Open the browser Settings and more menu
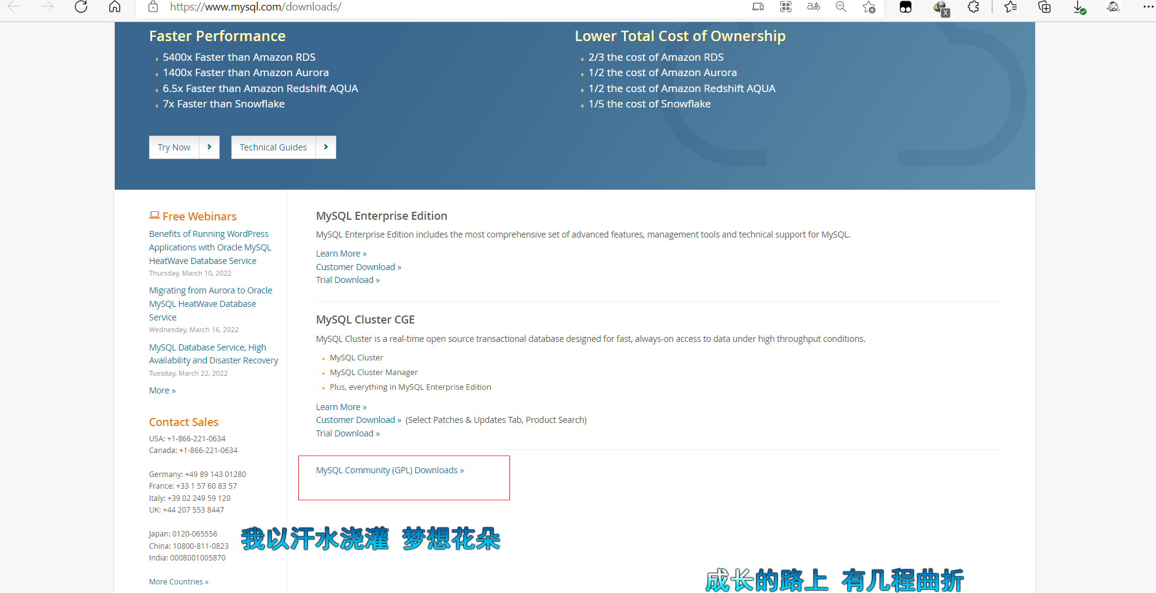 pos(1148,7)
